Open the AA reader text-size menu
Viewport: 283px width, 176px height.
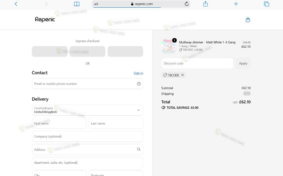[x=96, y=4]
